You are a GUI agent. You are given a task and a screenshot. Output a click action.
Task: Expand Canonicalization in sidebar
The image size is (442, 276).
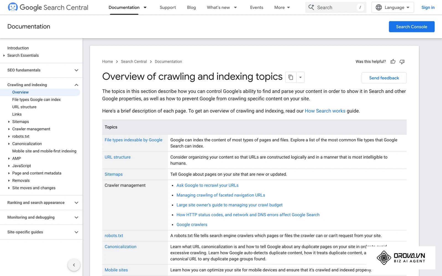9,144
